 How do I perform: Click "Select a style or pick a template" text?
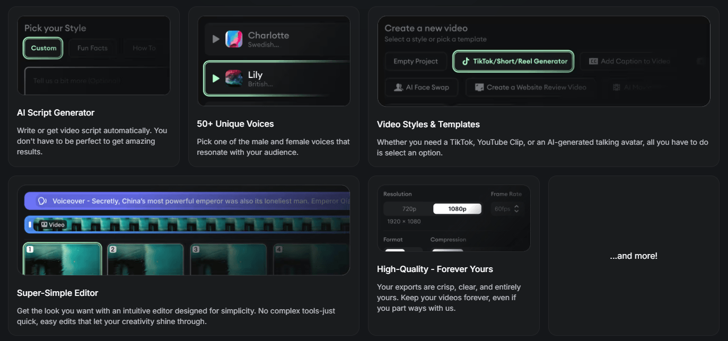coord(436,39)
